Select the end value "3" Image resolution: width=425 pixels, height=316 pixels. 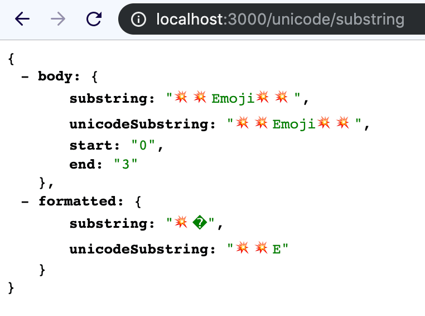(125, 164)
